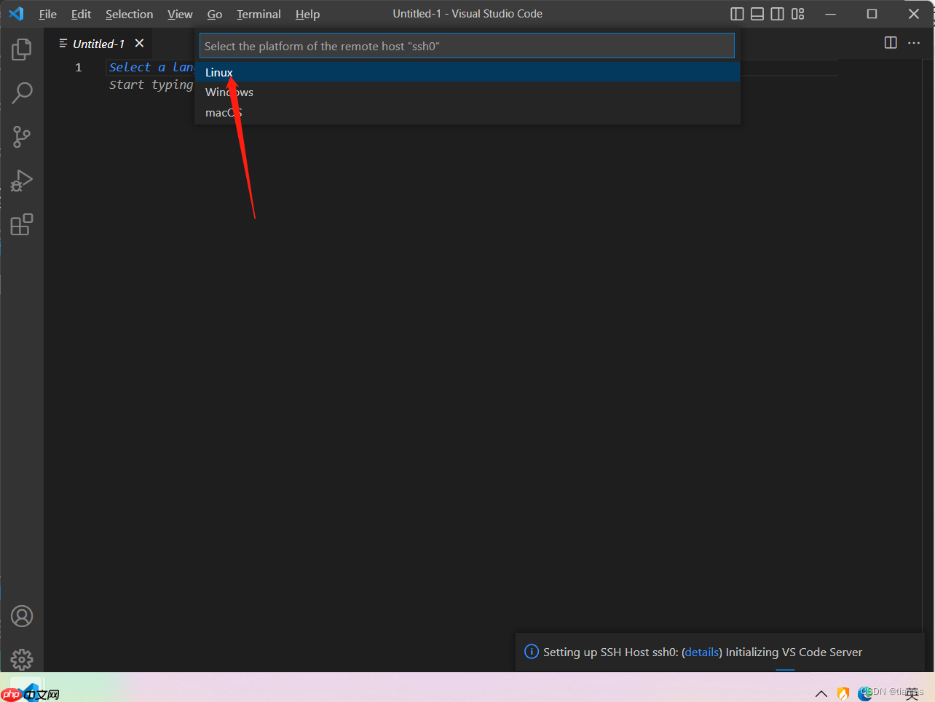
Task: Open the Terminal menu
Action: tap(259, 14)
